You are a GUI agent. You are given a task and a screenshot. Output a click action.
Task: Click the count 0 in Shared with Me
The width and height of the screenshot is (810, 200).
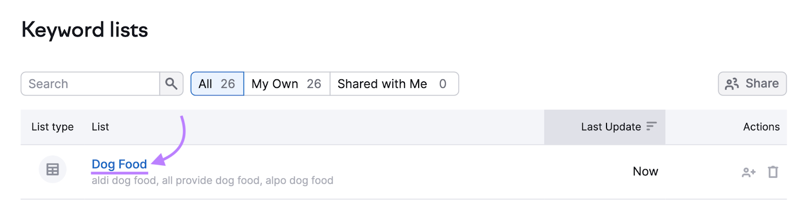pyautogui.click(x=442, y=84)
